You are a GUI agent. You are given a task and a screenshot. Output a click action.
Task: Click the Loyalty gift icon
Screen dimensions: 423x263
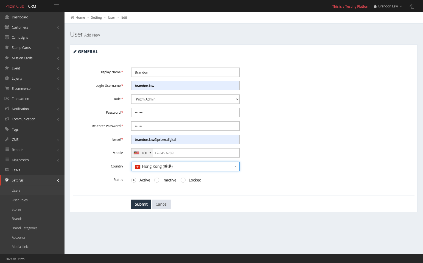click(7, 78)
